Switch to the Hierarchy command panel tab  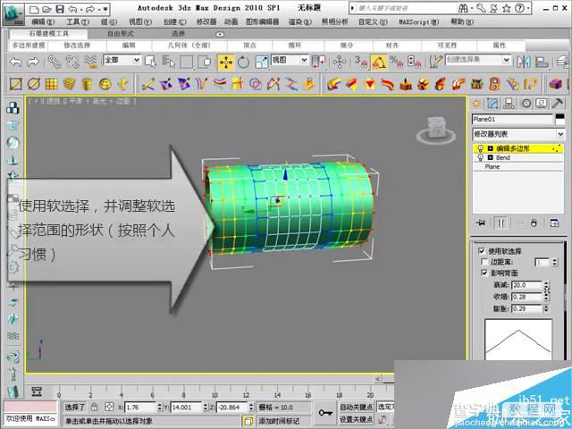509,104
